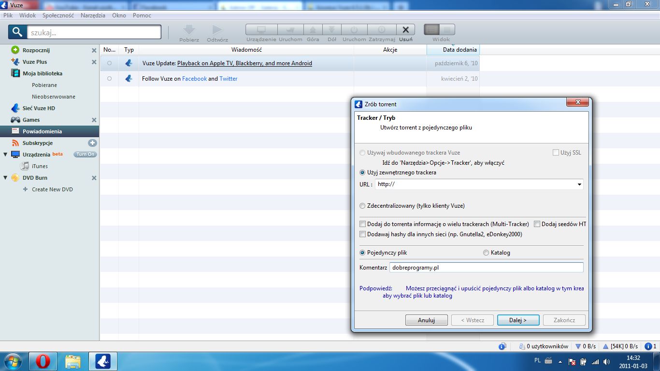660x371 pixels.
Task: Select Pojedynczy plik radio button
Action: coord(362,253)
